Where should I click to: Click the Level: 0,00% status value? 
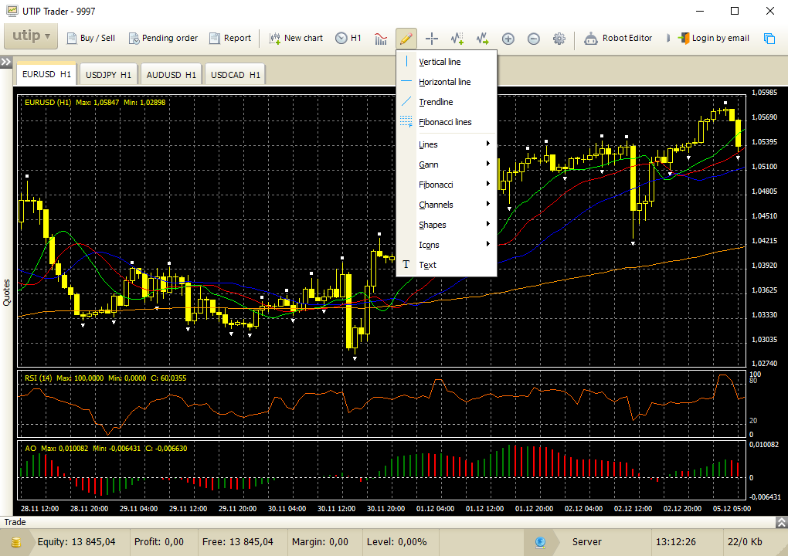[x=397, y=542]
